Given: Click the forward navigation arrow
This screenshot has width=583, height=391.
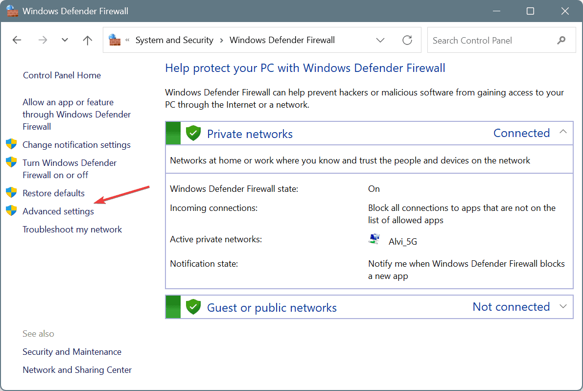Looking at the screenshot, I should click(x=43, y=40).
